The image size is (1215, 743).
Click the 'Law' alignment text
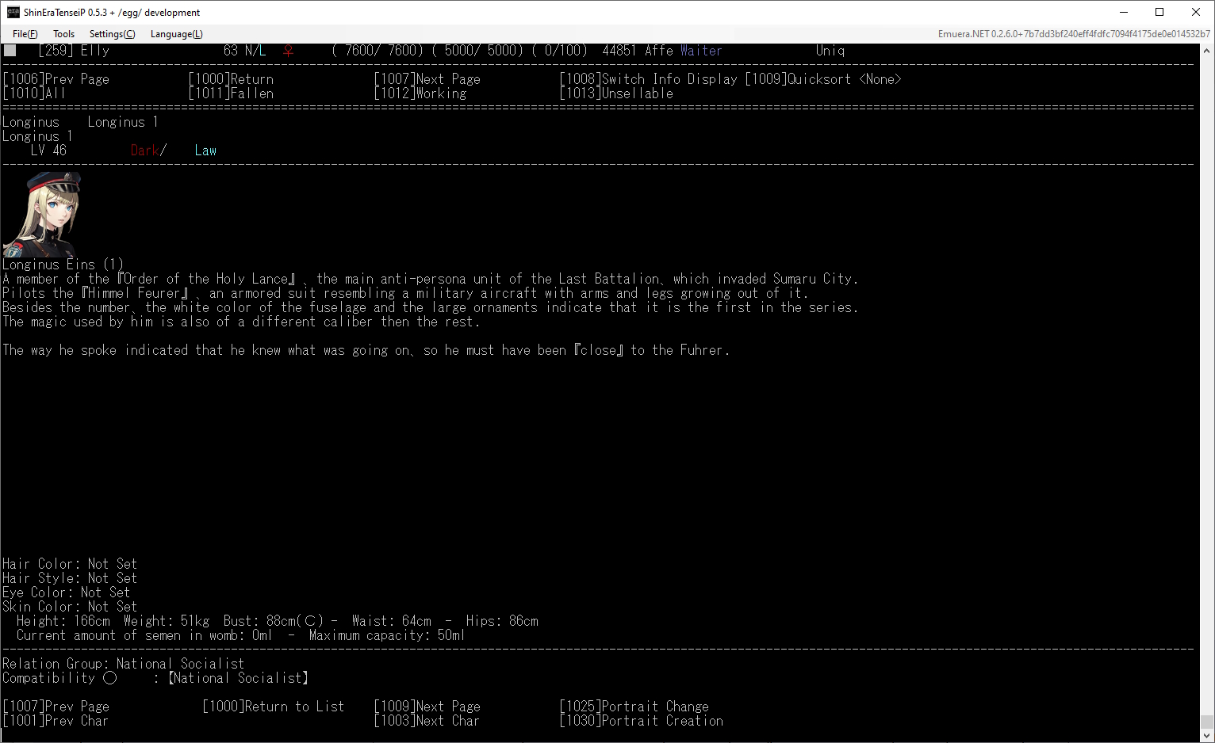[x=205, y=151]
